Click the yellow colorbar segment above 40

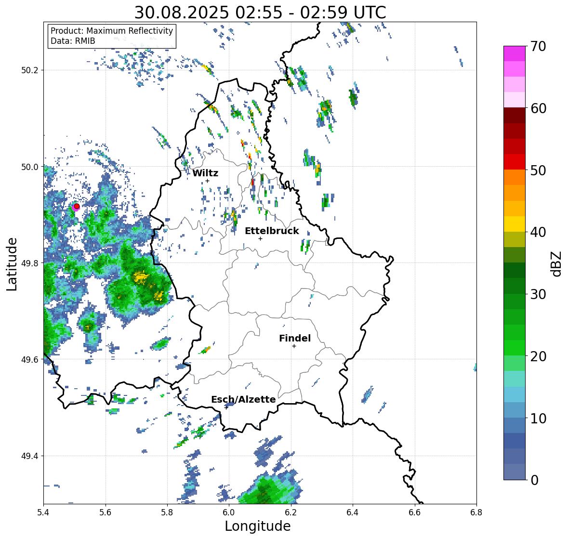coord(515,224)
